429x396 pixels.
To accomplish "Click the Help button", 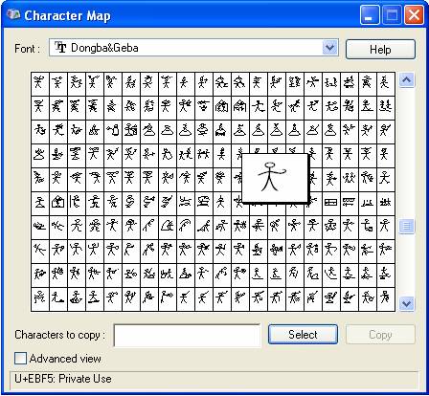I will click(x=380, y=50).
